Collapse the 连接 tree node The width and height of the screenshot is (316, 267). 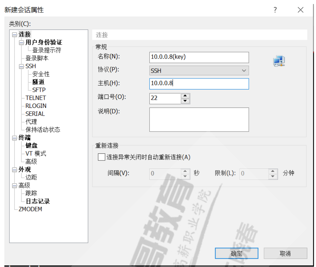(14, 35)
